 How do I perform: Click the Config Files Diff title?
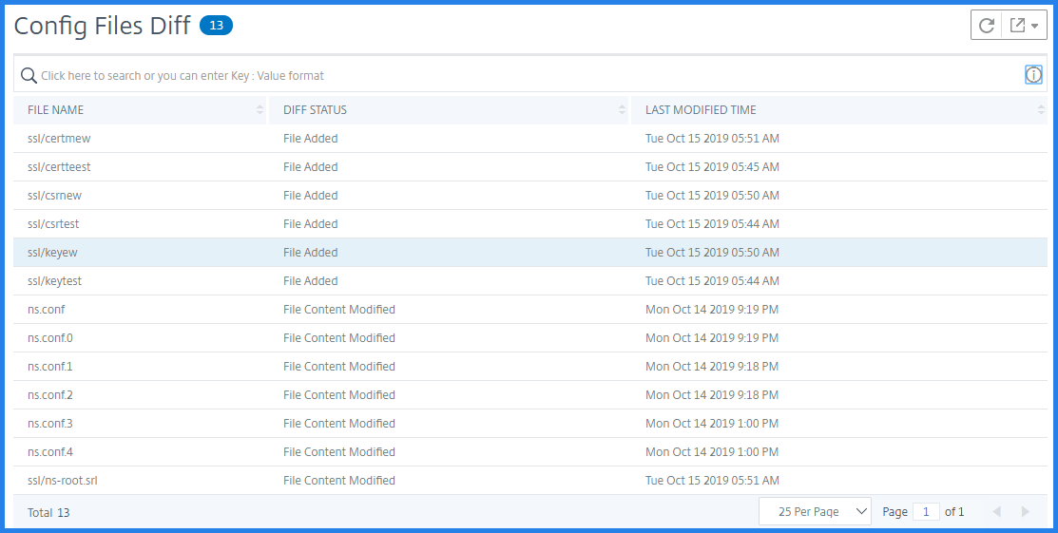coord(102,26)
